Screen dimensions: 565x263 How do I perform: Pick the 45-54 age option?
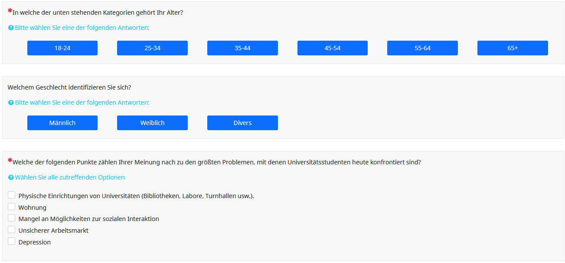pos(333,48)
